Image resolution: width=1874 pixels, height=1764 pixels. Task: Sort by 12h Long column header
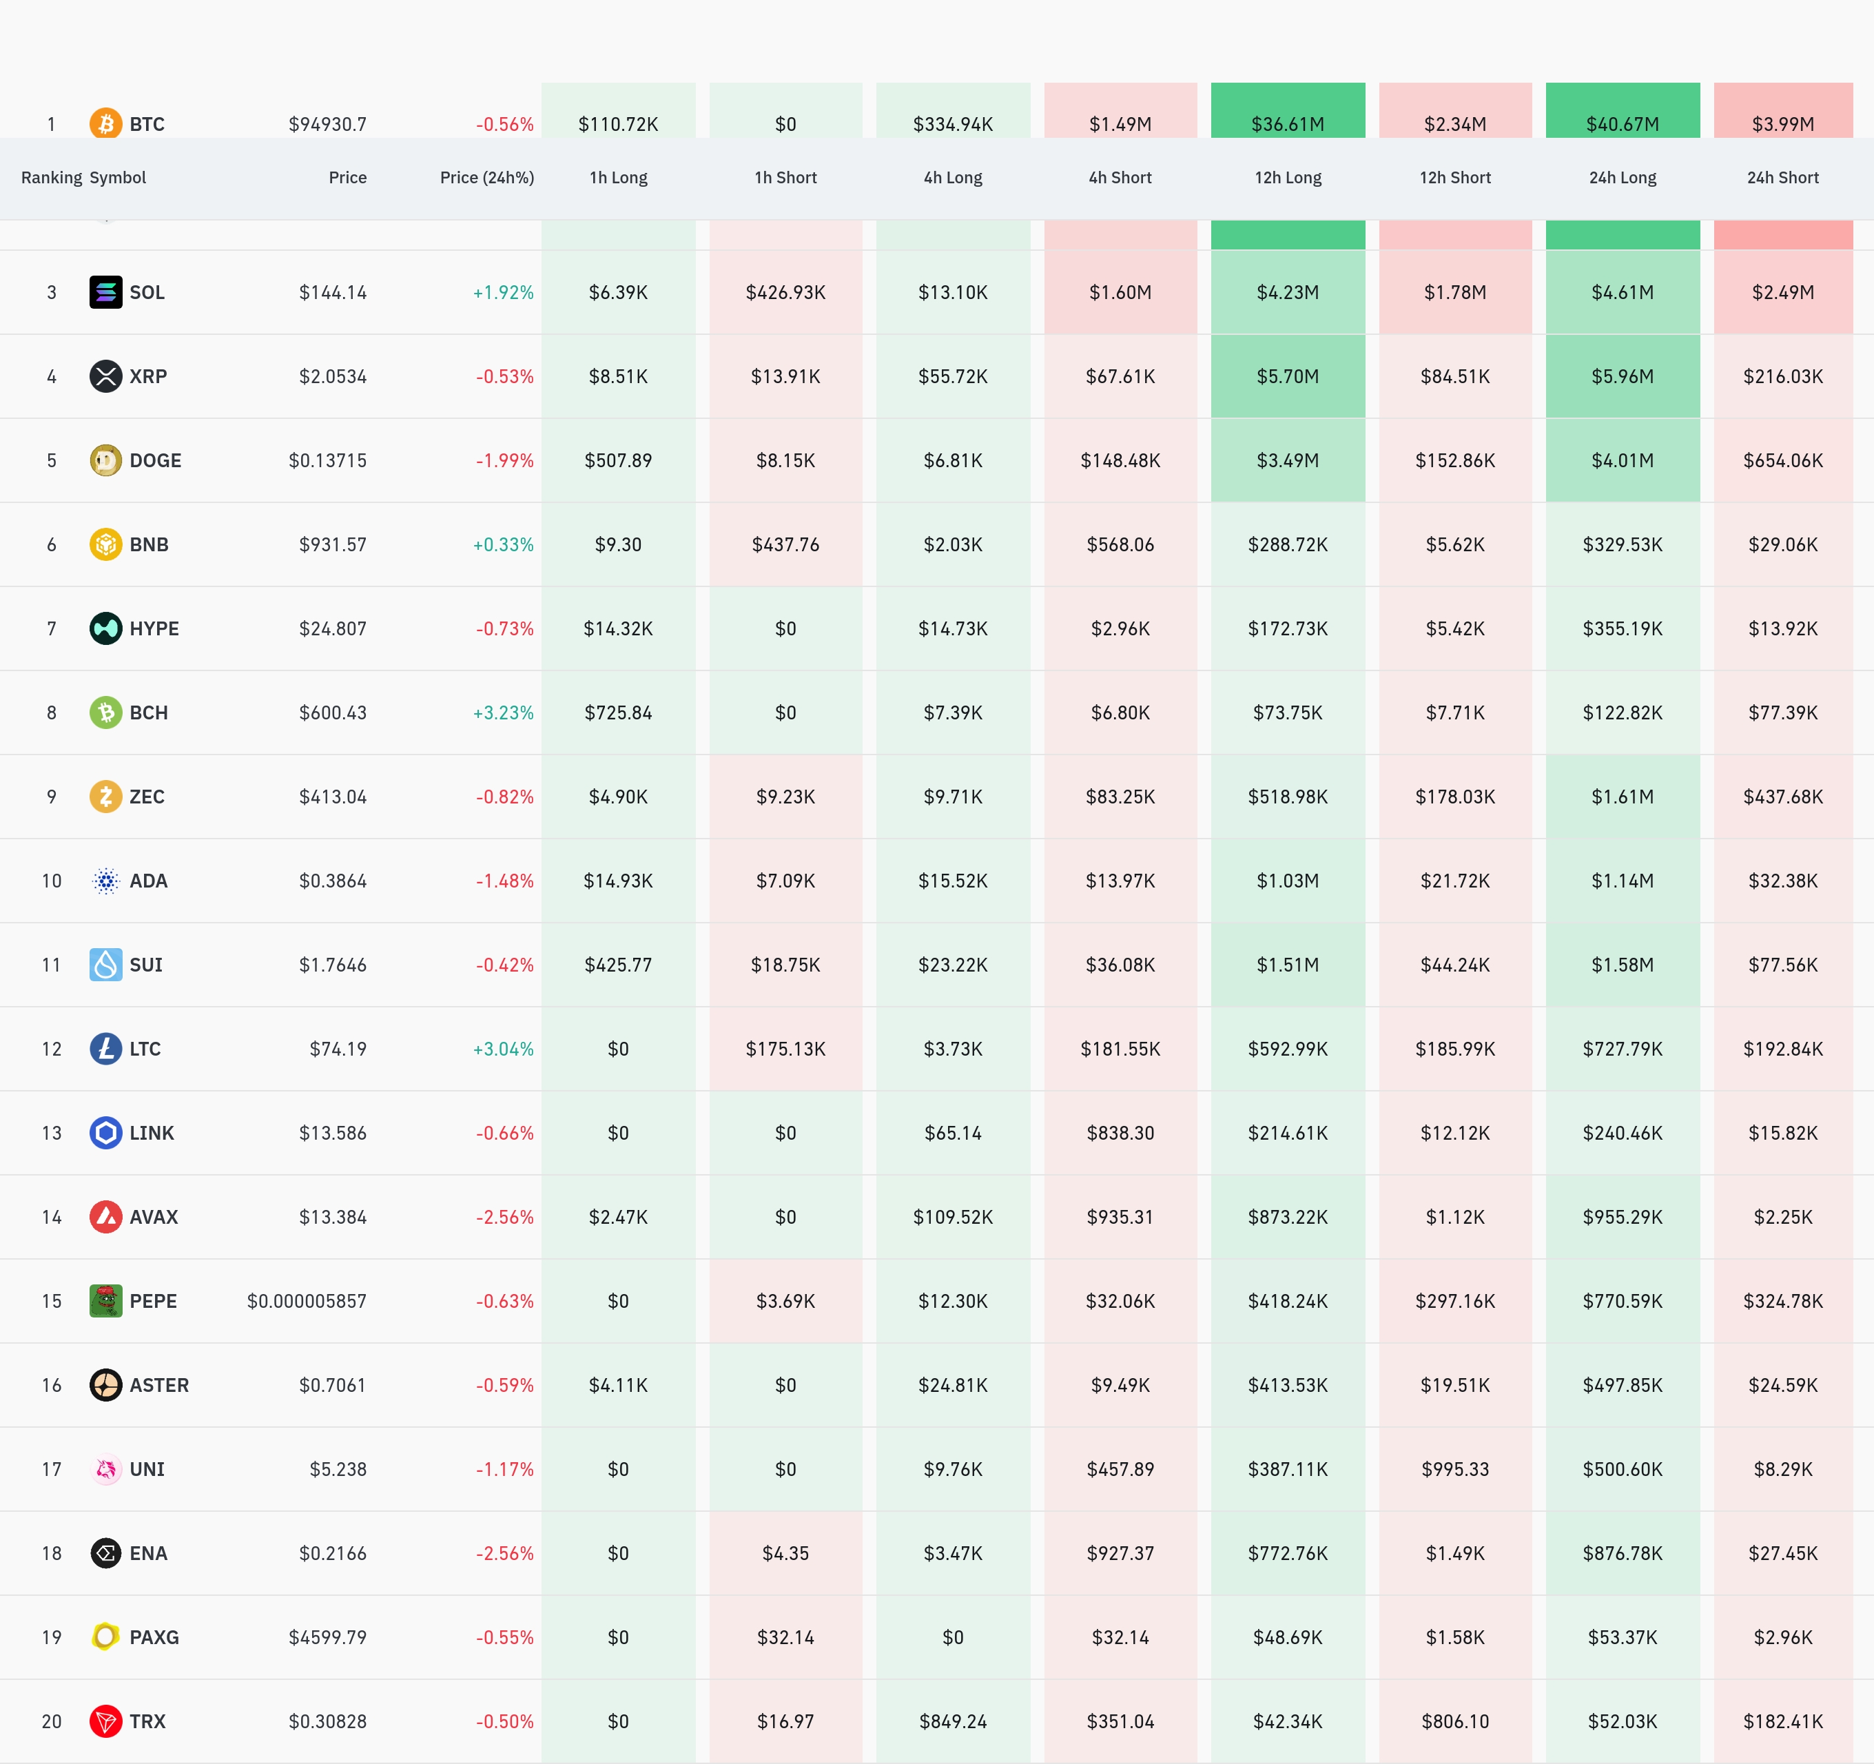click(1288, 177)
